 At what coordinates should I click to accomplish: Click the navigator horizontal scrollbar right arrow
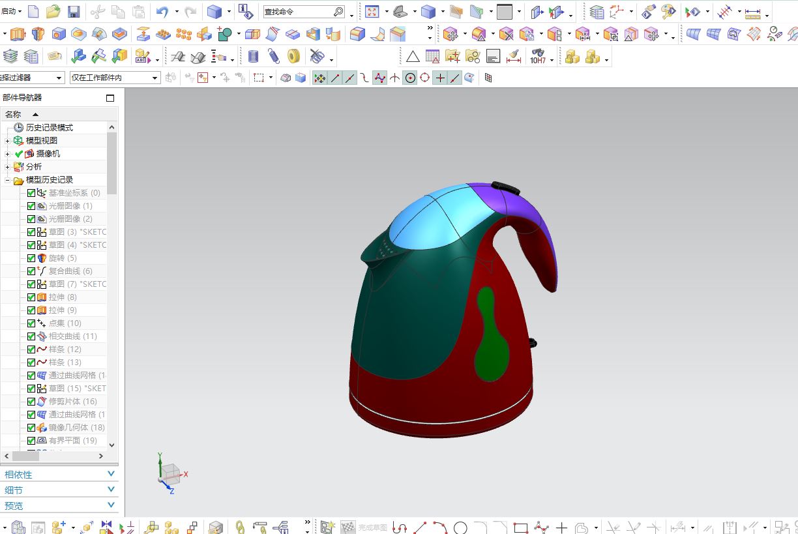pyautogui.click(x=101, y=456)
